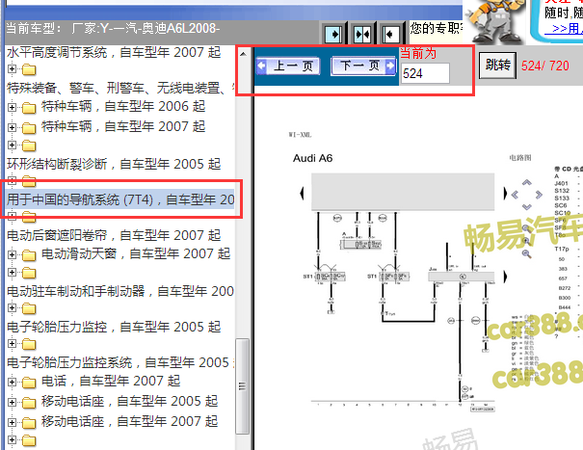Expand the 特种车辆 2007 tree node
The width and height of the screenshot is (583, 450).
coord(12,127)
